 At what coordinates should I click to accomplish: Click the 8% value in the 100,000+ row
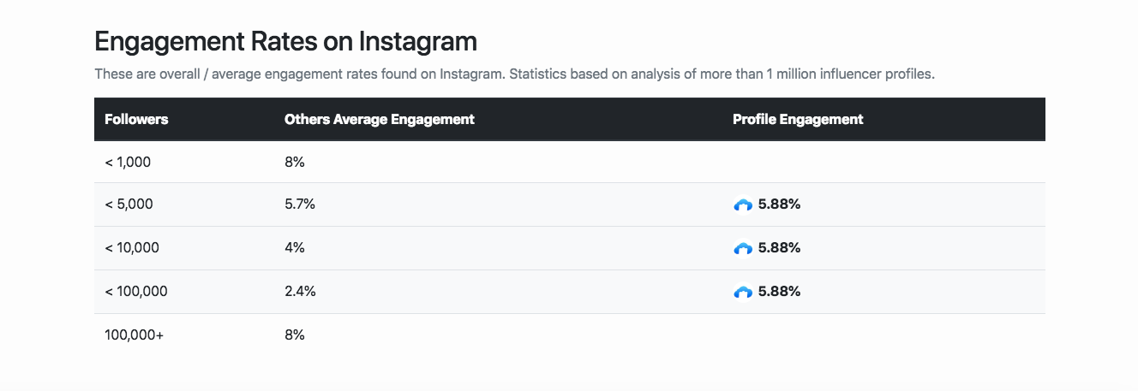[294, 335]
